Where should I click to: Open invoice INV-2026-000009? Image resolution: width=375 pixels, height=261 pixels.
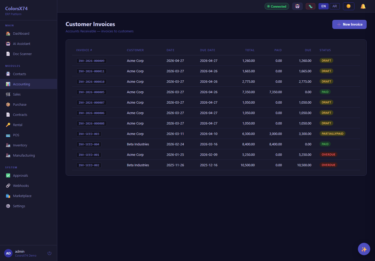point(91,61)
